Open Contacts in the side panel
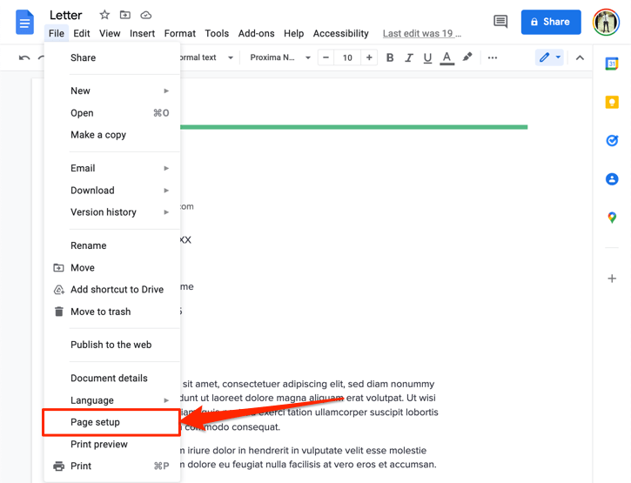The width and height of the screenshot is (631, 483). click(x=612, y=179)
